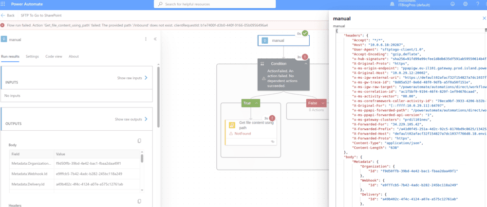Switch to the Run results tab

pos(10,56)
